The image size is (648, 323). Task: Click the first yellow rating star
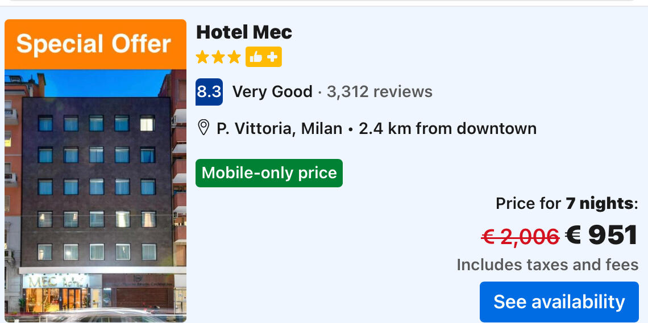click(x=202, y=57)
